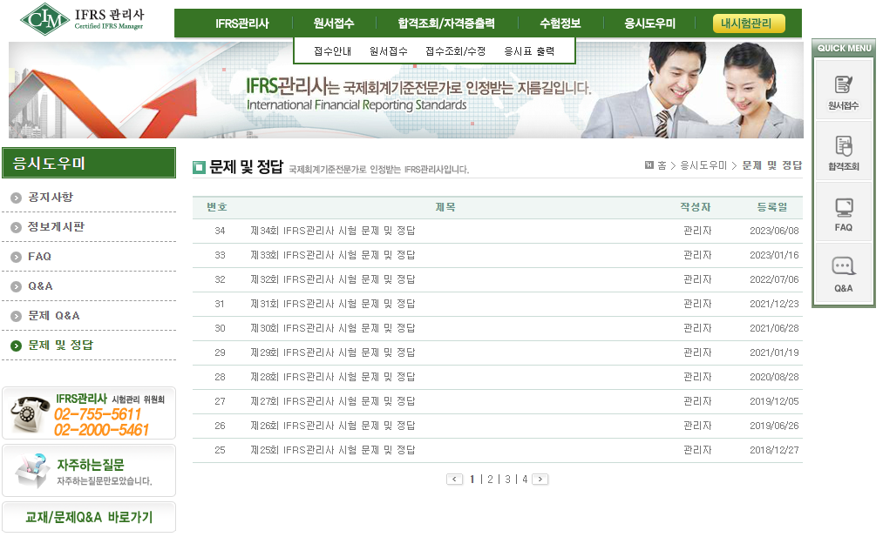Open 공지사항 in the sidebar
This screenshot has width=883, height=537.
51,198
